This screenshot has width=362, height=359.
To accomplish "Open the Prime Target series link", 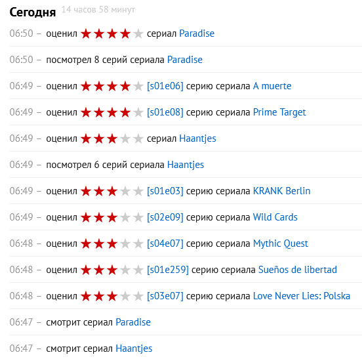I will (279, 112).
